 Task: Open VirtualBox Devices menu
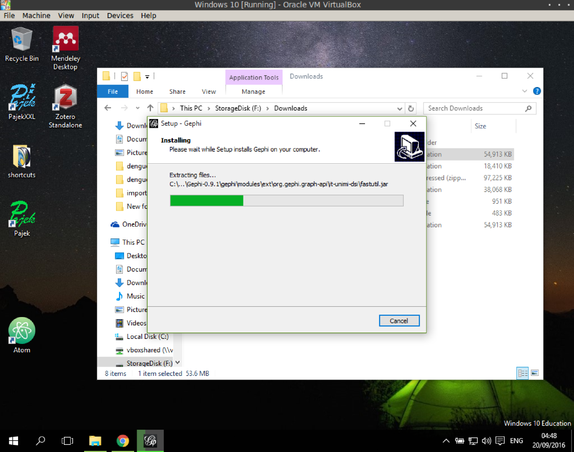pos(120,16)
